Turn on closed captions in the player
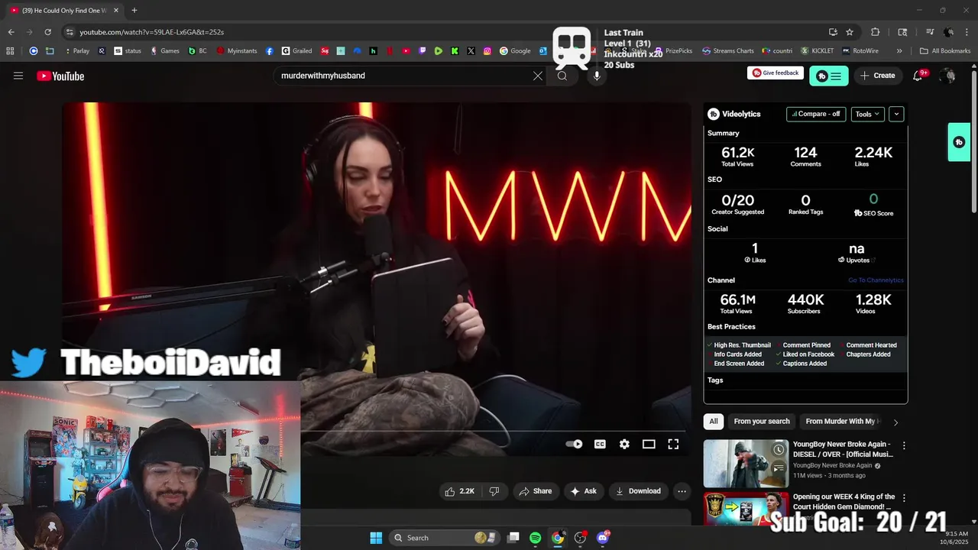This screenshot has height=550, width=978. (x=600, y=444)
